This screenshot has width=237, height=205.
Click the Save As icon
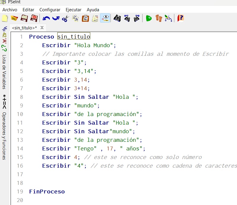(x=34, y=18)
